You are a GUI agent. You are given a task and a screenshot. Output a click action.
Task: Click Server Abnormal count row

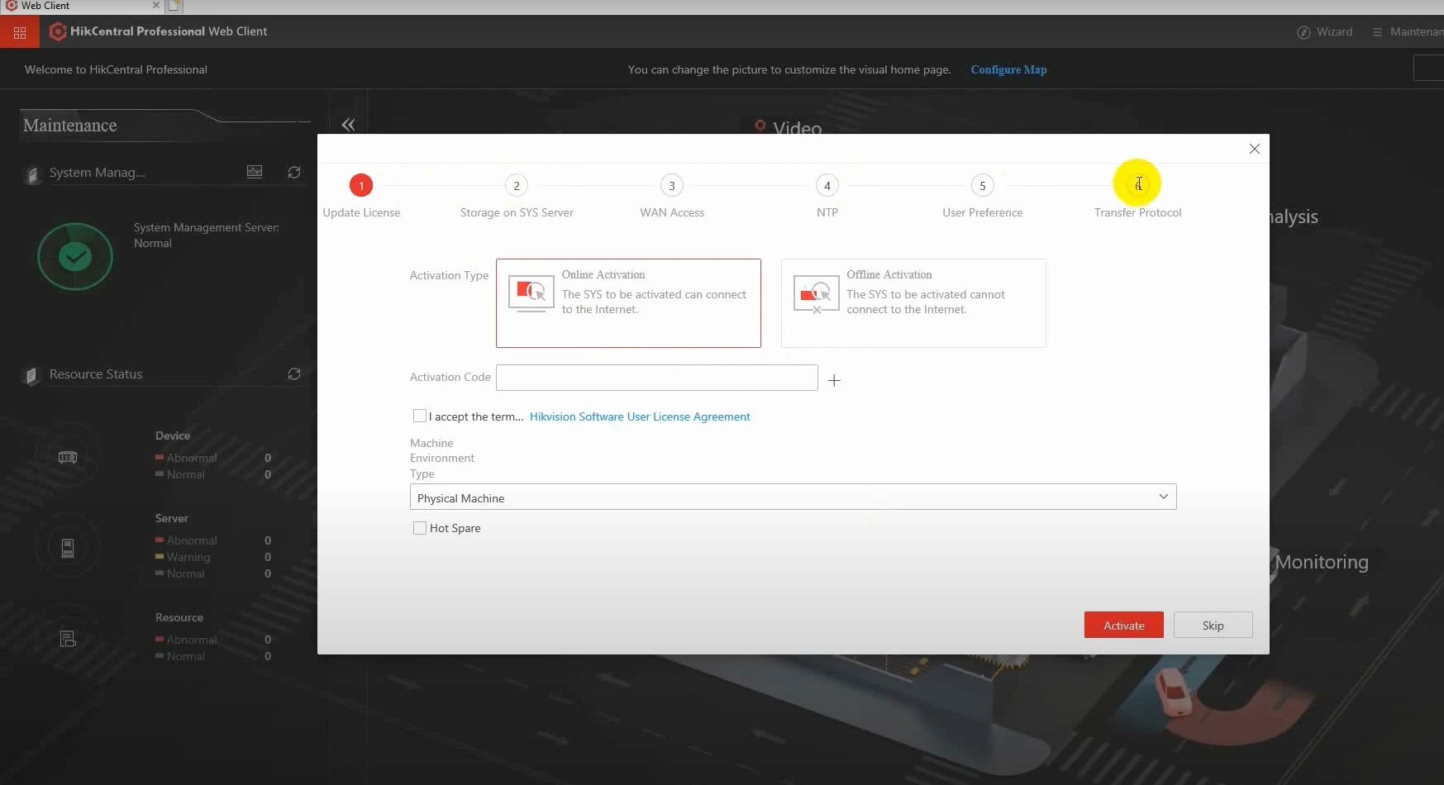(213, 540)
